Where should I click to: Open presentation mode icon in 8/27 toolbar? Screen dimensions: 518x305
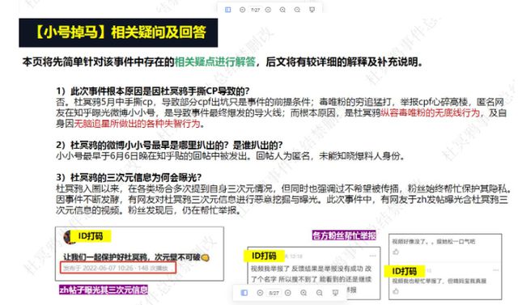pyautogui.click(x=335, y=293)
